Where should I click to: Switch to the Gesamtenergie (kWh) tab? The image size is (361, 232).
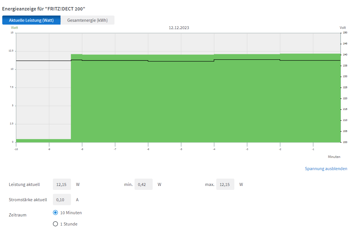point(87,20)
